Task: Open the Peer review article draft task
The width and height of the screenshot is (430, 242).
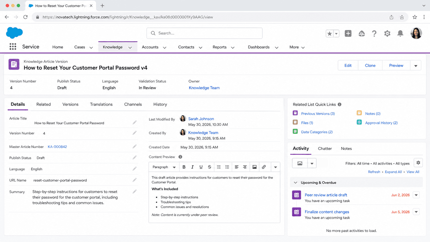Action: point(326,195)
